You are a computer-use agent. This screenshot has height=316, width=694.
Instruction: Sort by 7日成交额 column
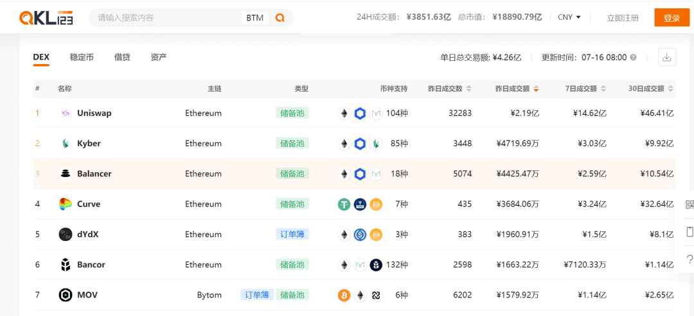coord(585,88)
